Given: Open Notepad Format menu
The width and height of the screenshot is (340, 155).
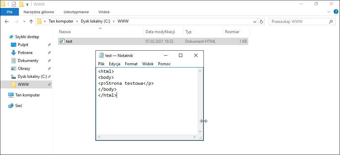Looking at the screenshot, I should point(131,64).
